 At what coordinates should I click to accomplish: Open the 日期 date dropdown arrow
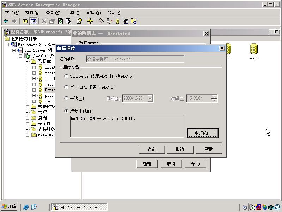click(150, 99)
